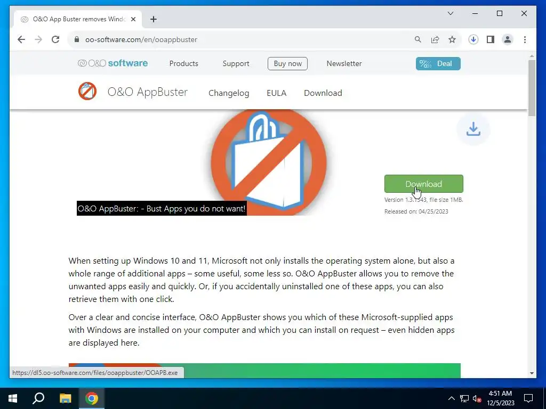Screen dimensions: 546x409
Task: Open Windows taskbar search
Action: click(x=38, y=398)
